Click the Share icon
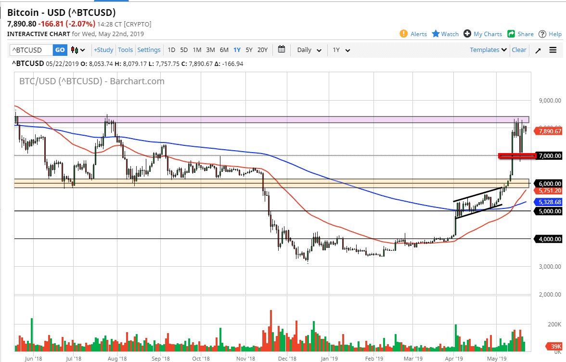 pos(510,34)
